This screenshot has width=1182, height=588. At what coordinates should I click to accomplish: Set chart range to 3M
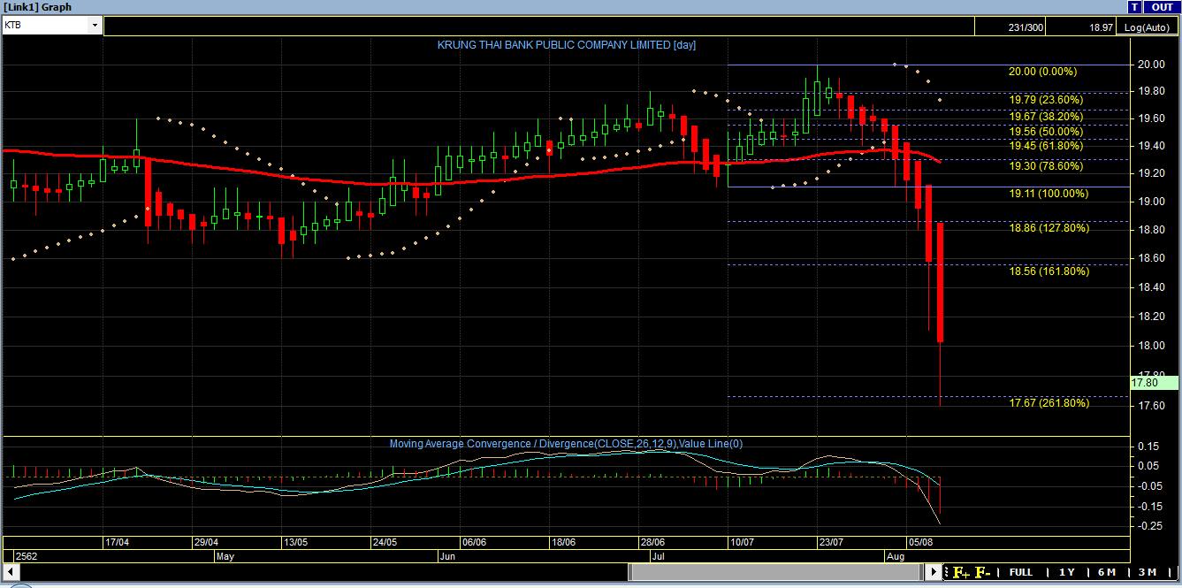pos(1148,572)
